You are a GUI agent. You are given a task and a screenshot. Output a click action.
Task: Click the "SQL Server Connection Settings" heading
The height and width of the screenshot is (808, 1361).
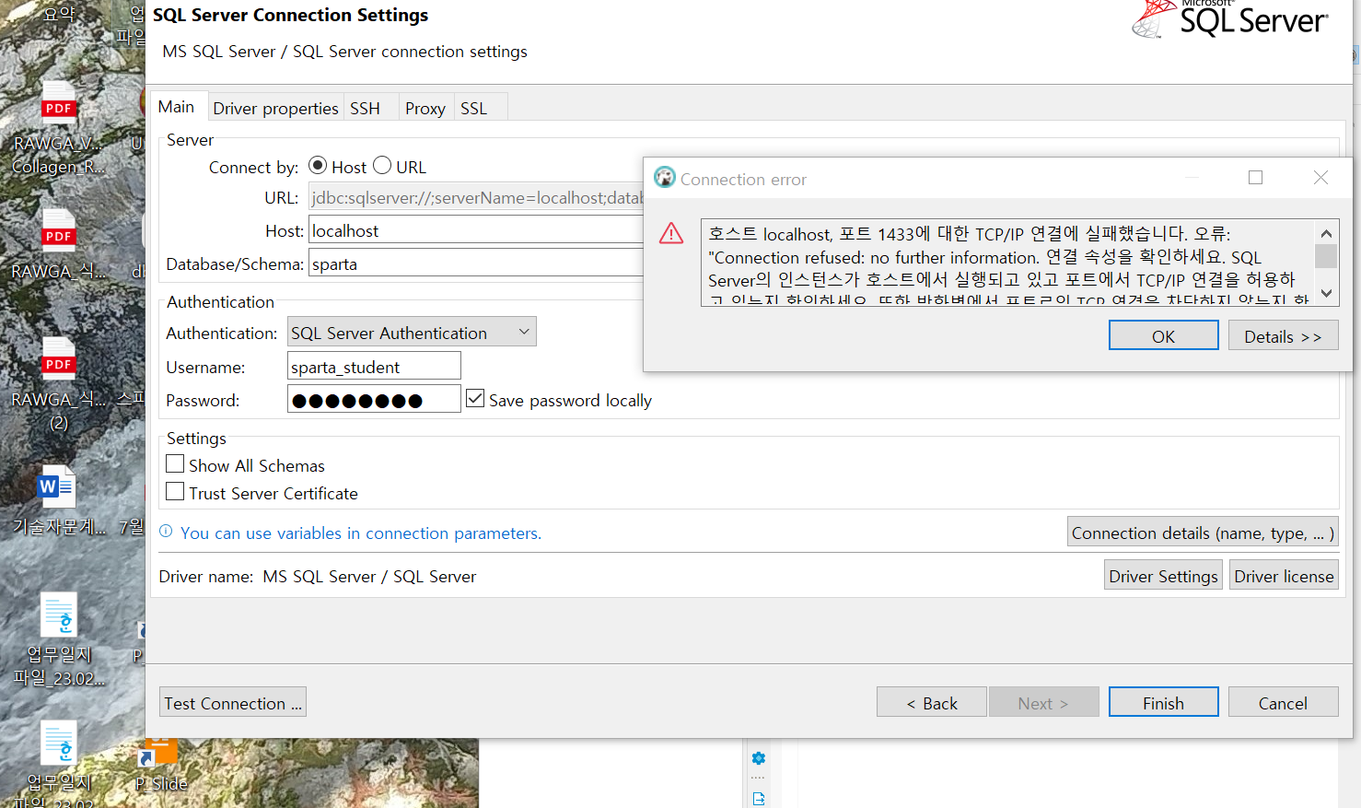coord(291,15)
